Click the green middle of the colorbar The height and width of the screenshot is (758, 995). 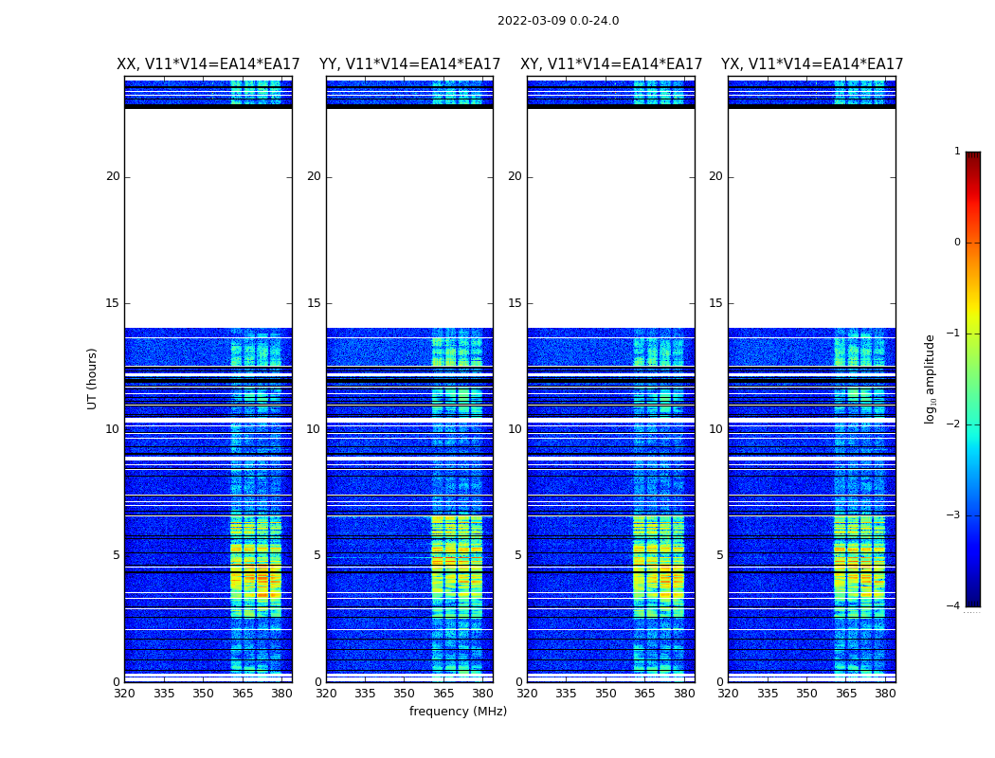[x=973, y=381]
